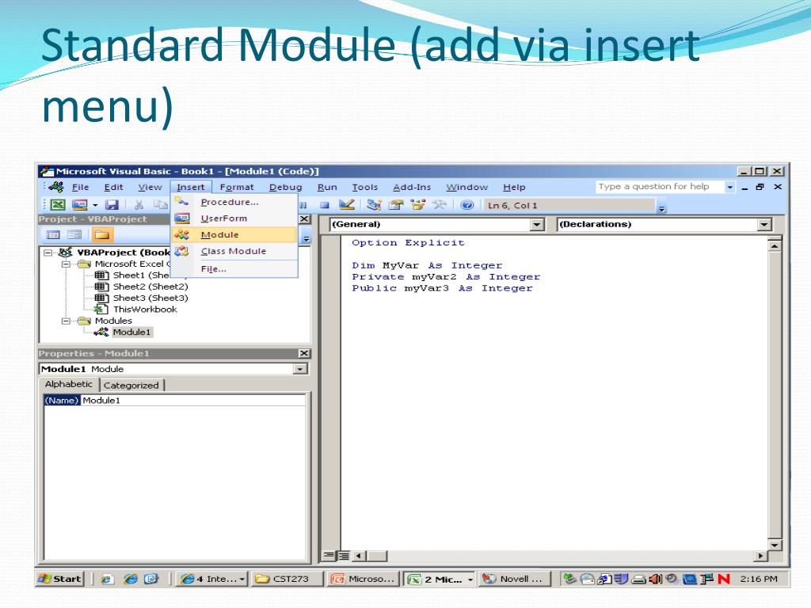The width and height of the screenshot is (811, 608).
Task: Click the Cut scissors toolbar icon
Action: (139, 205)
